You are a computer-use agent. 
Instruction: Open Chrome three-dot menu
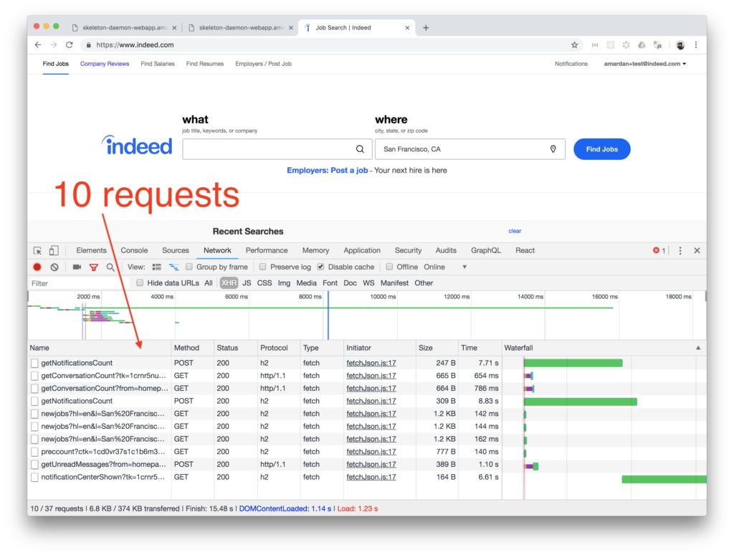695,45
